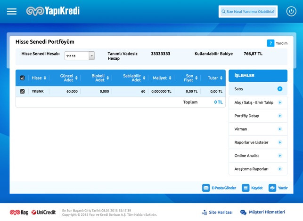Click the YapıKredi logo

coord(53,11)
